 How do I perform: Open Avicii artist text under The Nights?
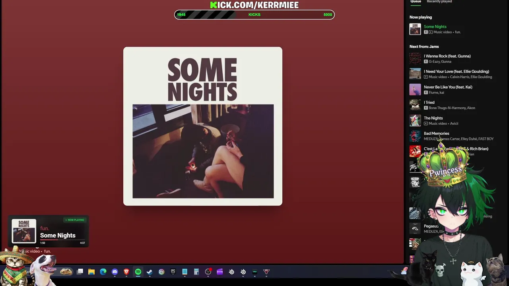point(454,124)
